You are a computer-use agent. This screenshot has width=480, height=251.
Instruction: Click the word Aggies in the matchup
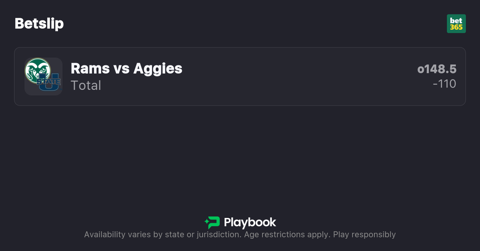[x=158, y=68]
